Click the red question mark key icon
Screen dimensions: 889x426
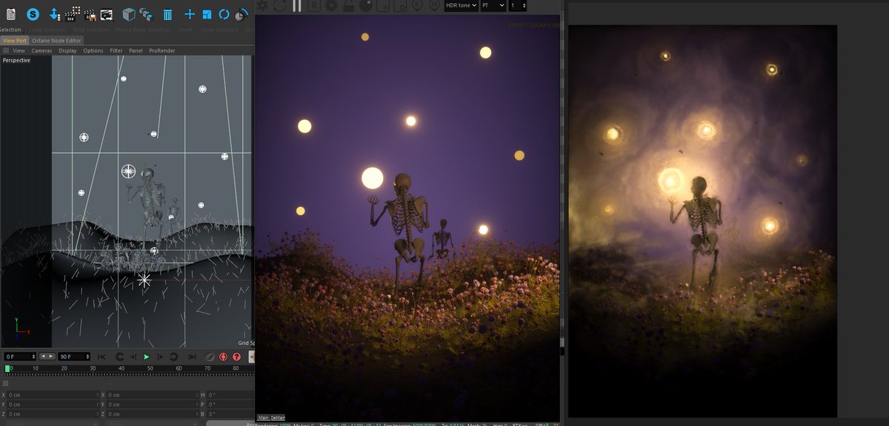click(x=237, y=357)
